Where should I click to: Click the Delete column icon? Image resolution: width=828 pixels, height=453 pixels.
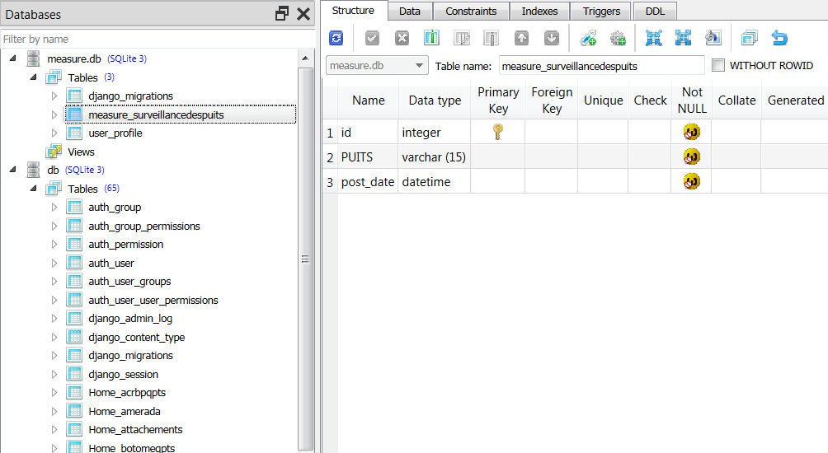point(491,38)
